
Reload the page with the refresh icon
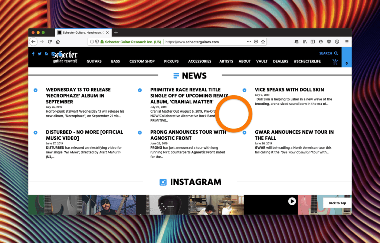click(50, 41)
